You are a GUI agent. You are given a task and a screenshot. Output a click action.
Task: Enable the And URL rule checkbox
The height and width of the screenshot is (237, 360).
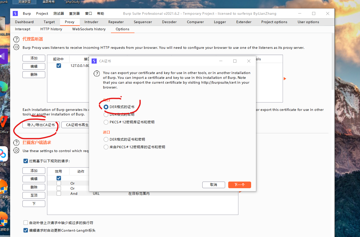pos(59,194)
